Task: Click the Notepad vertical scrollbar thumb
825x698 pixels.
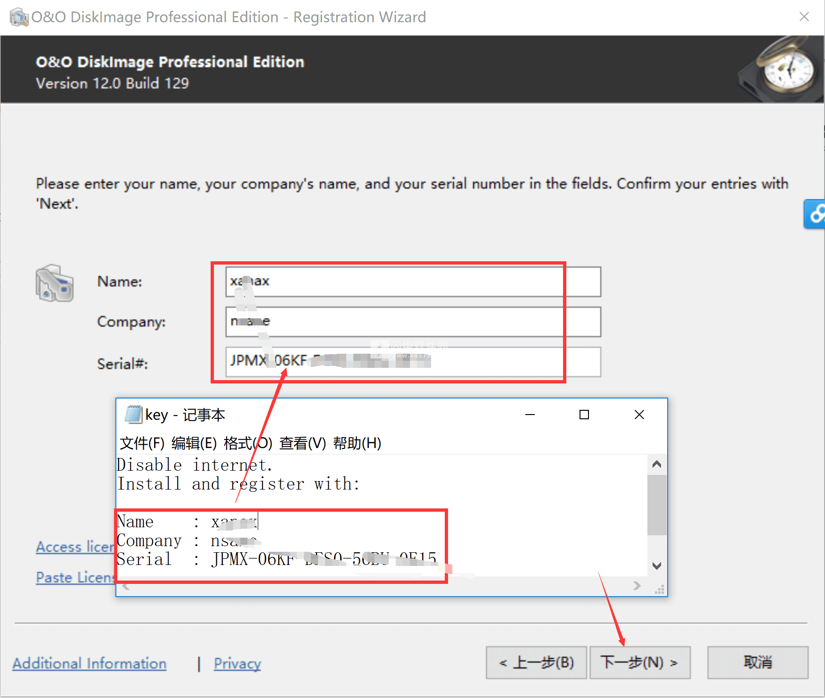Action: pyautogui.click(x=657, y=505)
